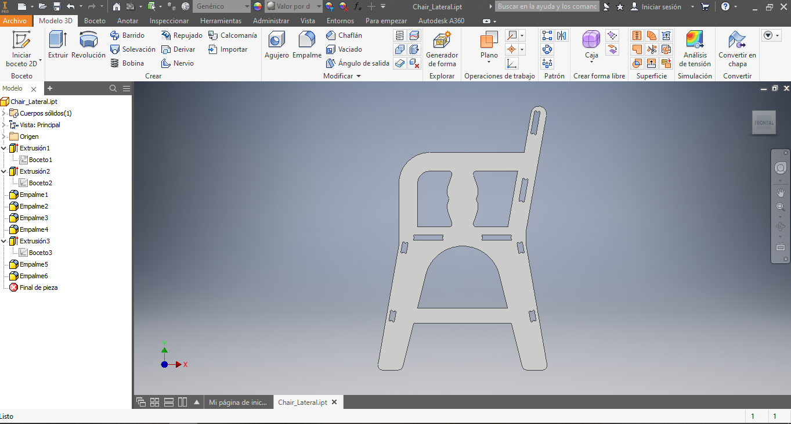Open the appearance dropdown showing Valor por d
The height and width of the screenshot is (424, 791).
point(294,6)
